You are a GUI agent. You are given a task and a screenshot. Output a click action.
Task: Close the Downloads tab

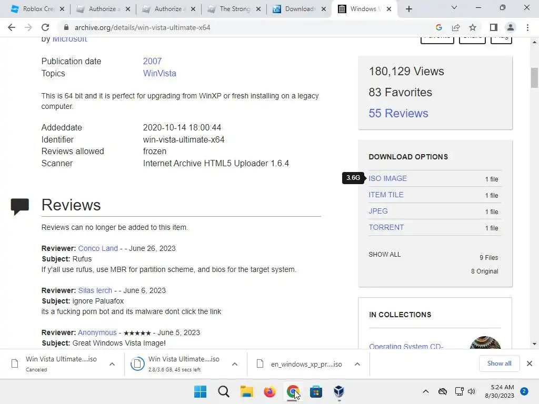coord(324,9)
